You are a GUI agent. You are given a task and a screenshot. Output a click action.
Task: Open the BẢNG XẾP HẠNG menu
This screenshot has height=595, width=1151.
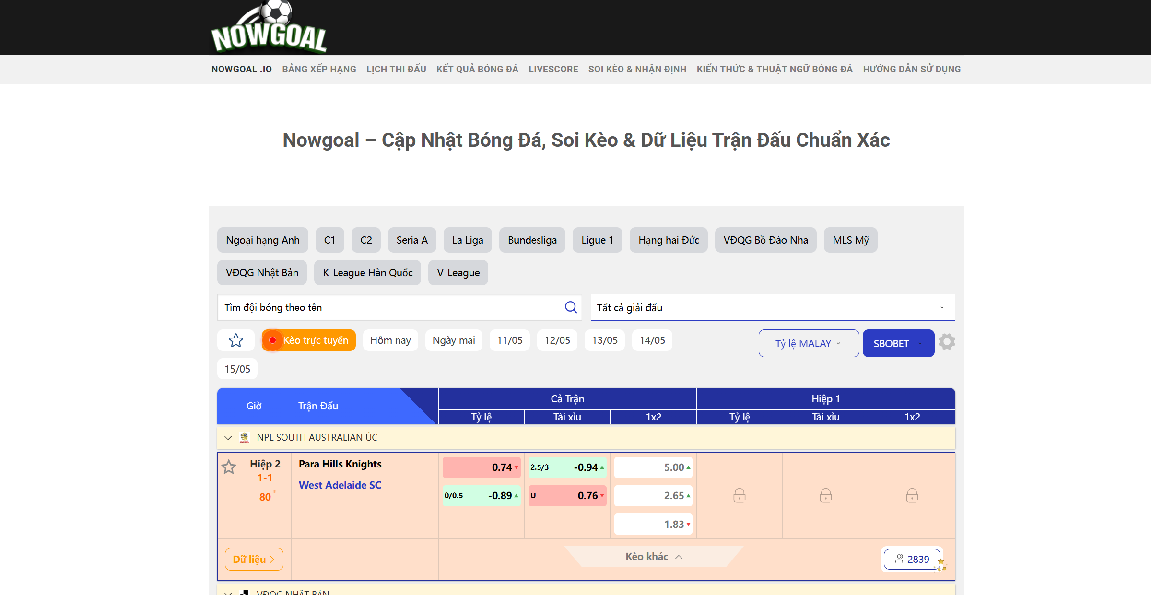(319, 69)
